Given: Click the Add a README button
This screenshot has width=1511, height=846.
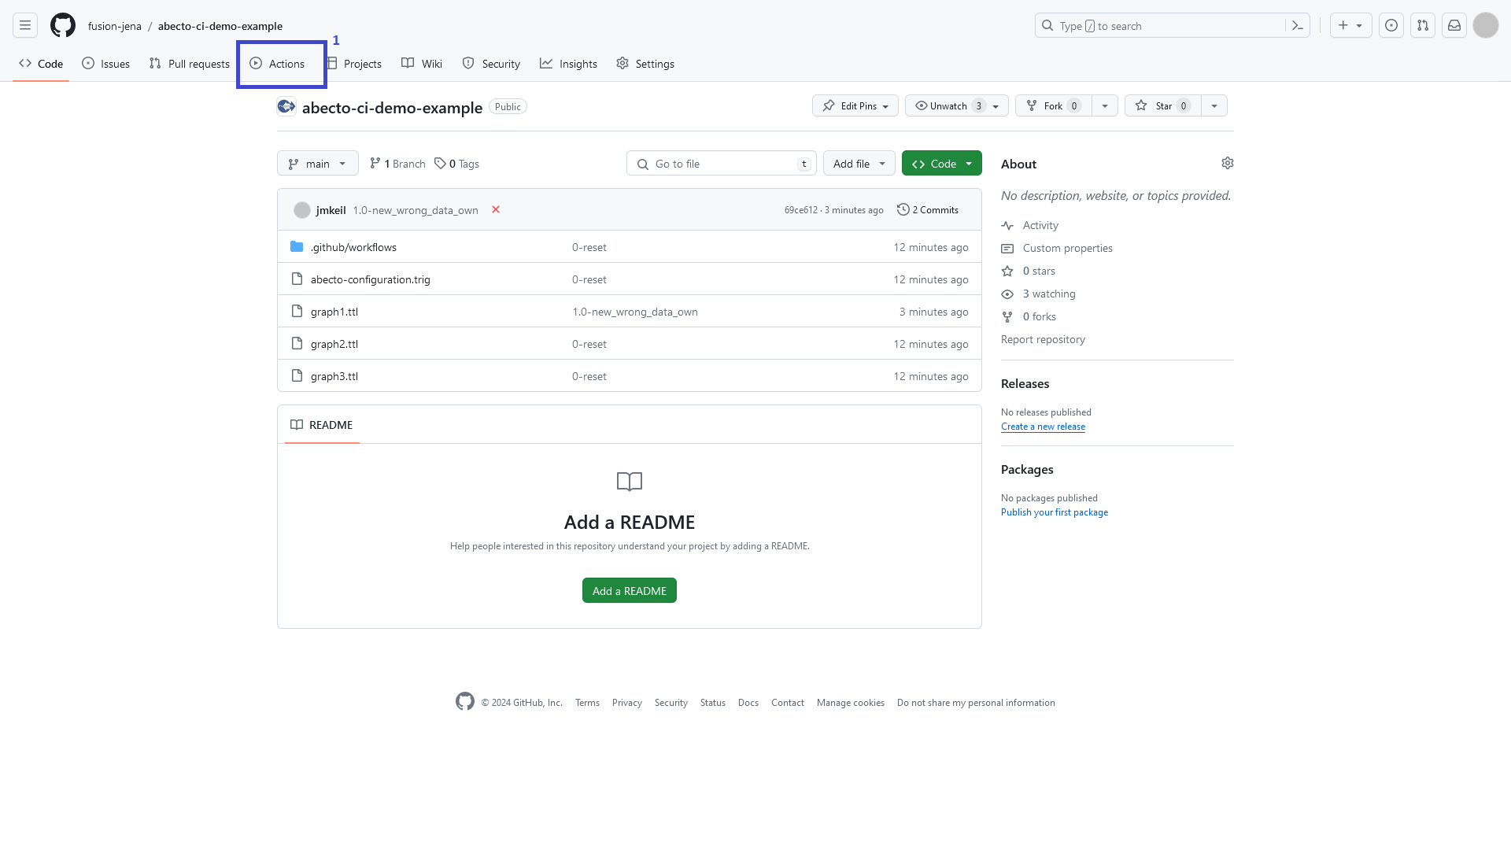Looking at the screenshot, I should coord(630,590).
